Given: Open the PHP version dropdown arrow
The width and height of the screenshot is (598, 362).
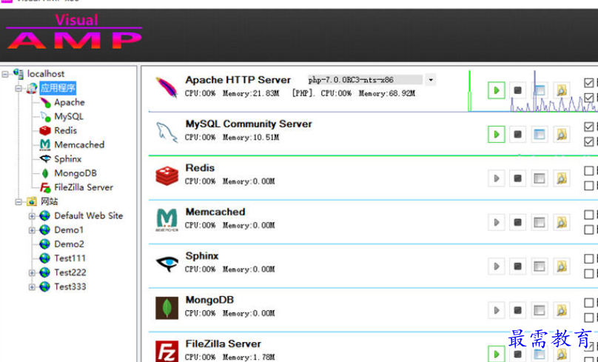Looking at the screenshot, I should (x=431, y=80).
